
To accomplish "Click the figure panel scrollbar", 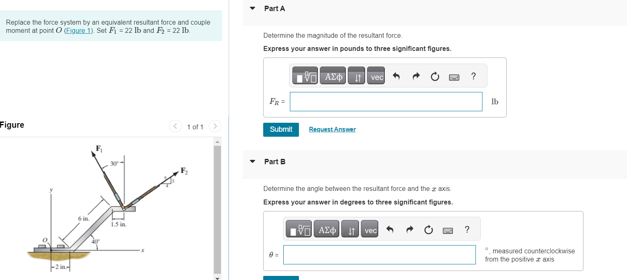I will click(217, 205).
